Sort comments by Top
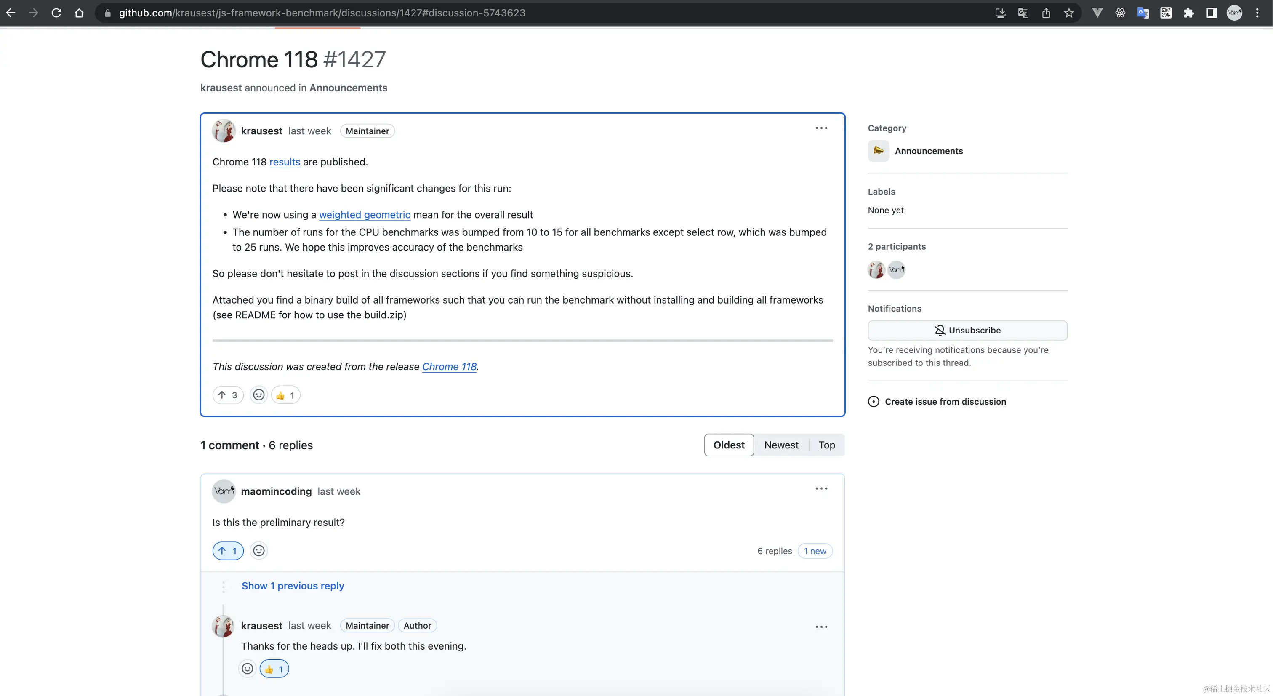 [x=826, y=445]
